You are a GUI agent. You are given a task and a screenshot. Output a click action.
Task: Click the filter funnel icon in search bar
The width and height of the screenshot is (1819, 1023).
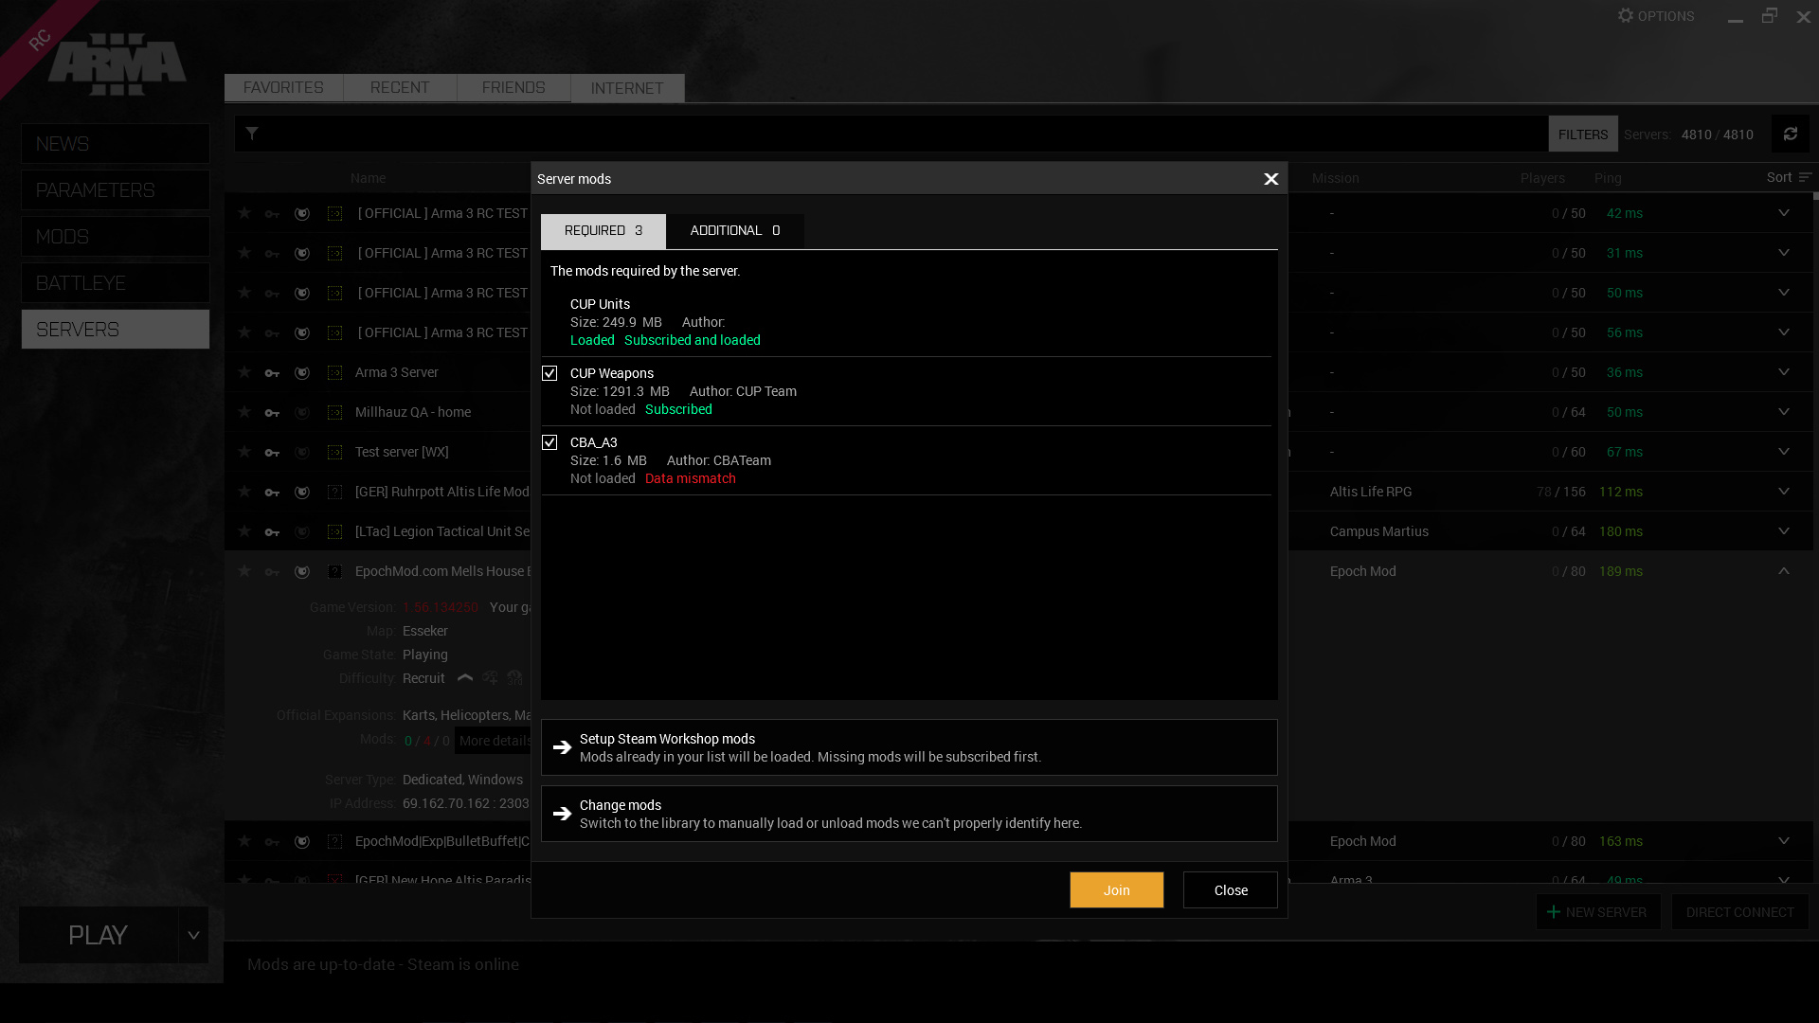(252, 134)
